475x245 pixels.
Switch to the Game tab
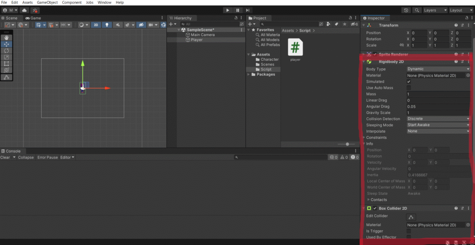coord(33,18)
